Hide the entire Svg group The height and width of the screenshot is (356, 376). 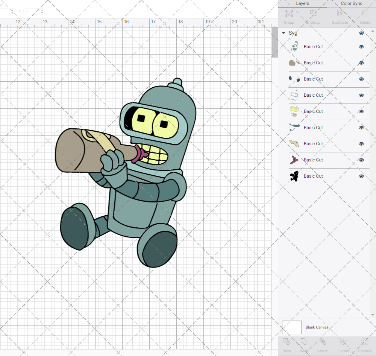[x=361, y=33]
